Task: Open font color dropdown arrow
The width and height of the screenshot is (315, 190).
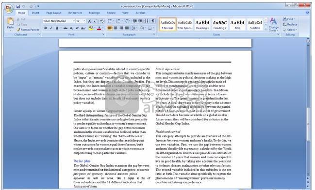Action: pos(103,28)
